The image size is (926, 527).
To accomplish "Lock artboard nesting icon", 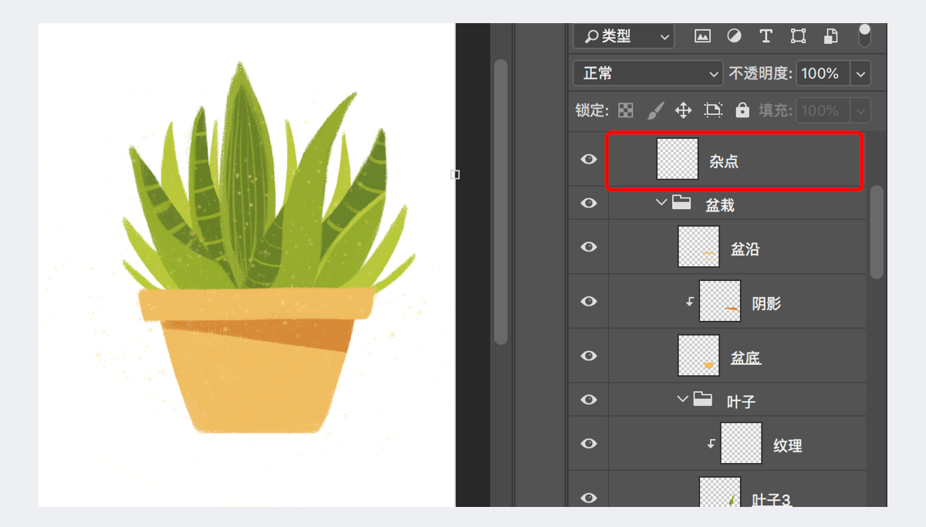I will [x=713, y=110].
